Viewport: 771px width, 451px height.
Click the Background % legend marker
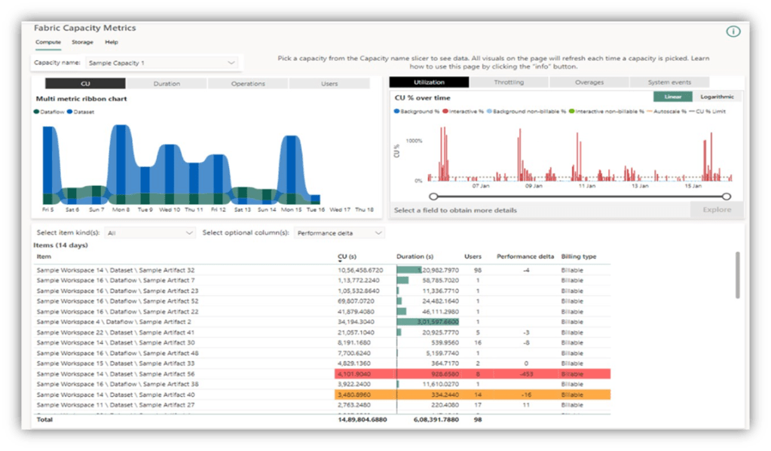click(398, 111)
